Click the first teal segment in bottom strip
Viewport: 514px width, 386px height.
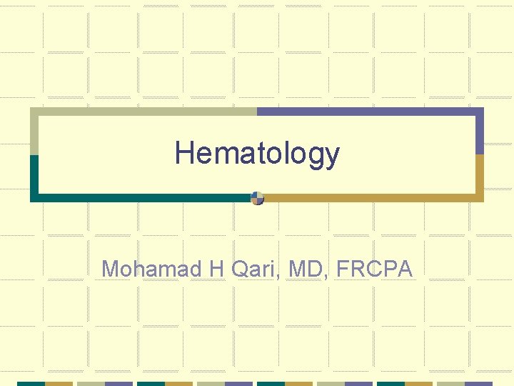(31, 383)
